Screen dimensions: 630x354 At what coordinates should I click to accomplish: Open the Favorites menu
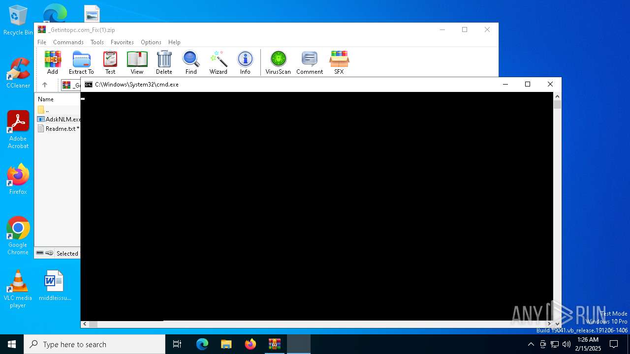click(x=122, y=42)
